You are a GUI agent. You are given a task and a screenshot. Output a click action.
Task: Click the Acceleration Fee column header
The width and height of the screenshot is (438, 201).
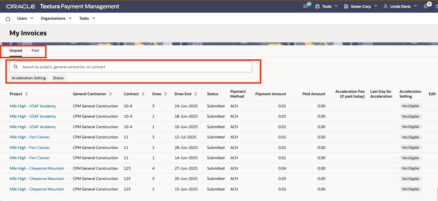point(350,94)
